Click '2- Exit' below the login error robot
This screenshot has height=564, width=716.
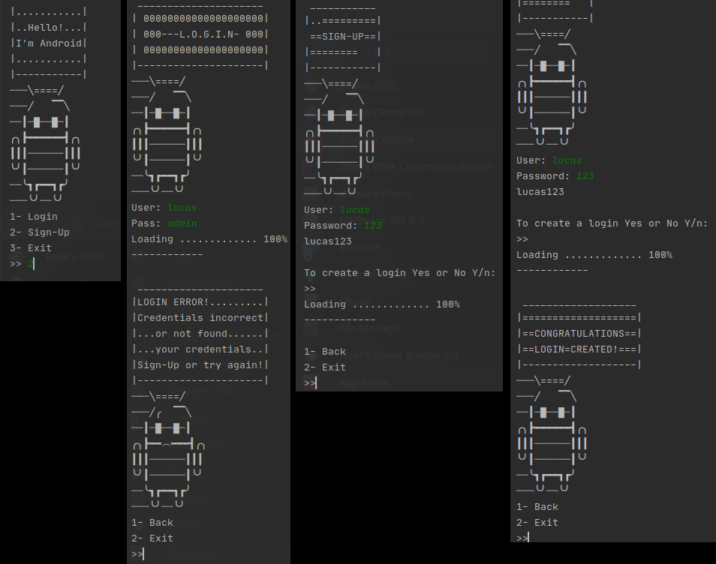click(x=152, y=538)
